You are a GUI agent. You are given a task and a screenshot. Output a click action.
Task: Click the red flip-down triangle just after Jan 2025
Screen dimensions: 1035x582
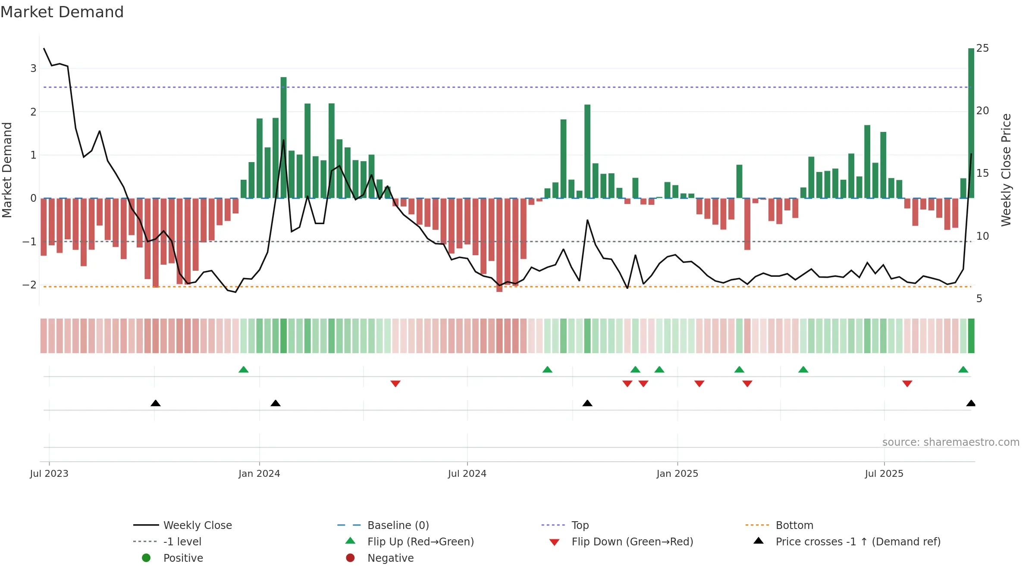[x=699, y=384]
